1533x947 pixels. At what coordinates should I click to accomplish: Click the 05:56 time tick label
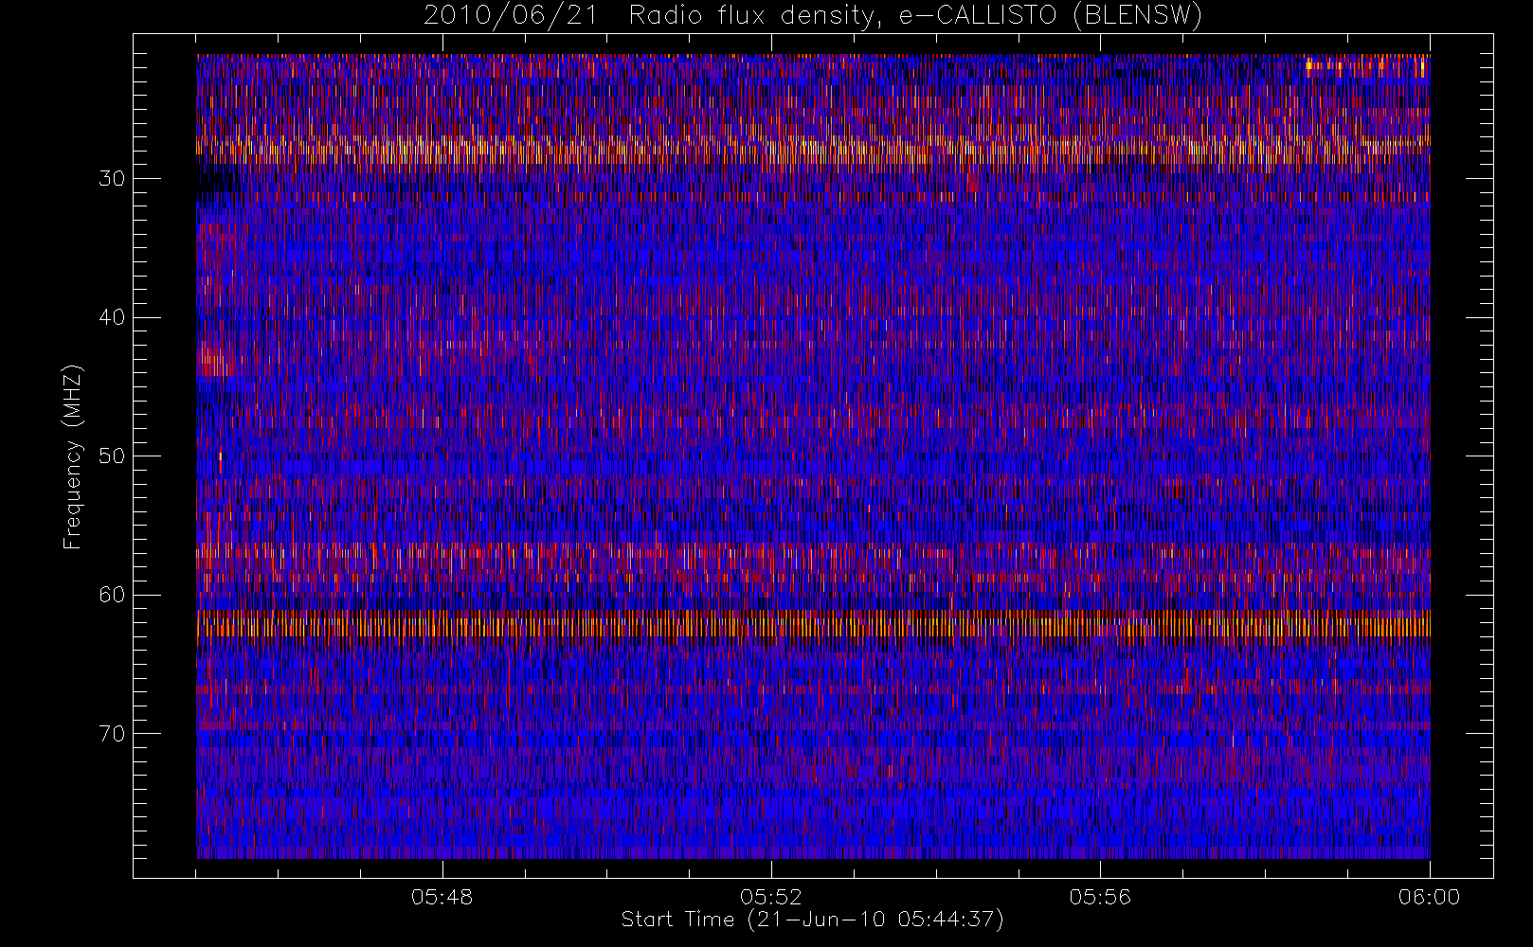[x=1100, y=897]
